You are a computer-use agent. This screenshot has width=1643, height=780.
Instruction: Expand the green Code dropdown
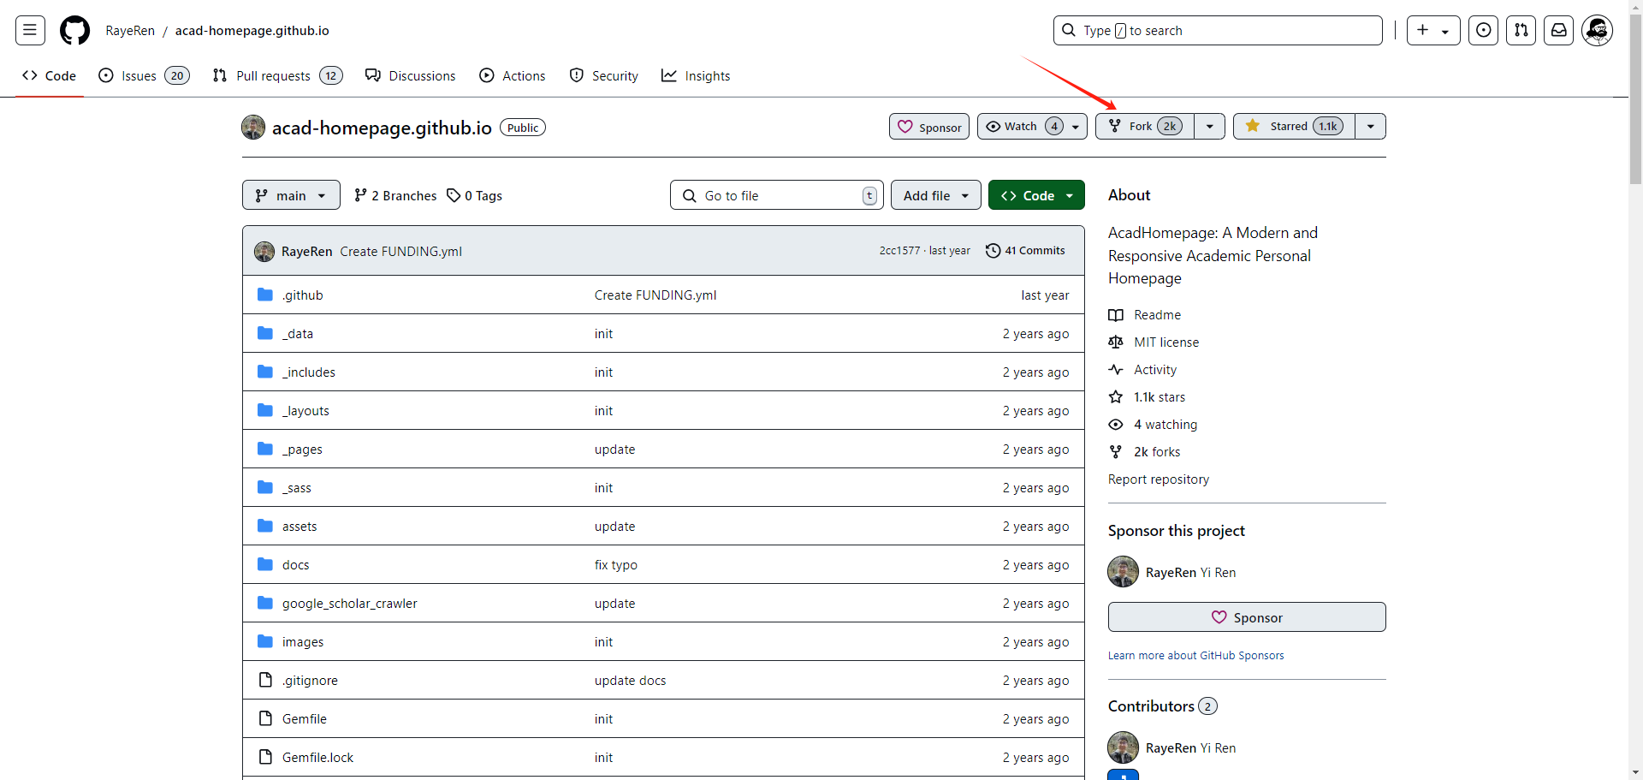click(1036, 196)
